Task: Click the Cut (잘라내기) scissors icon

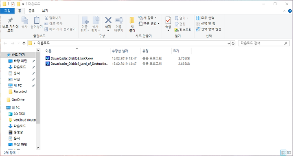Action: pos(46,18)
